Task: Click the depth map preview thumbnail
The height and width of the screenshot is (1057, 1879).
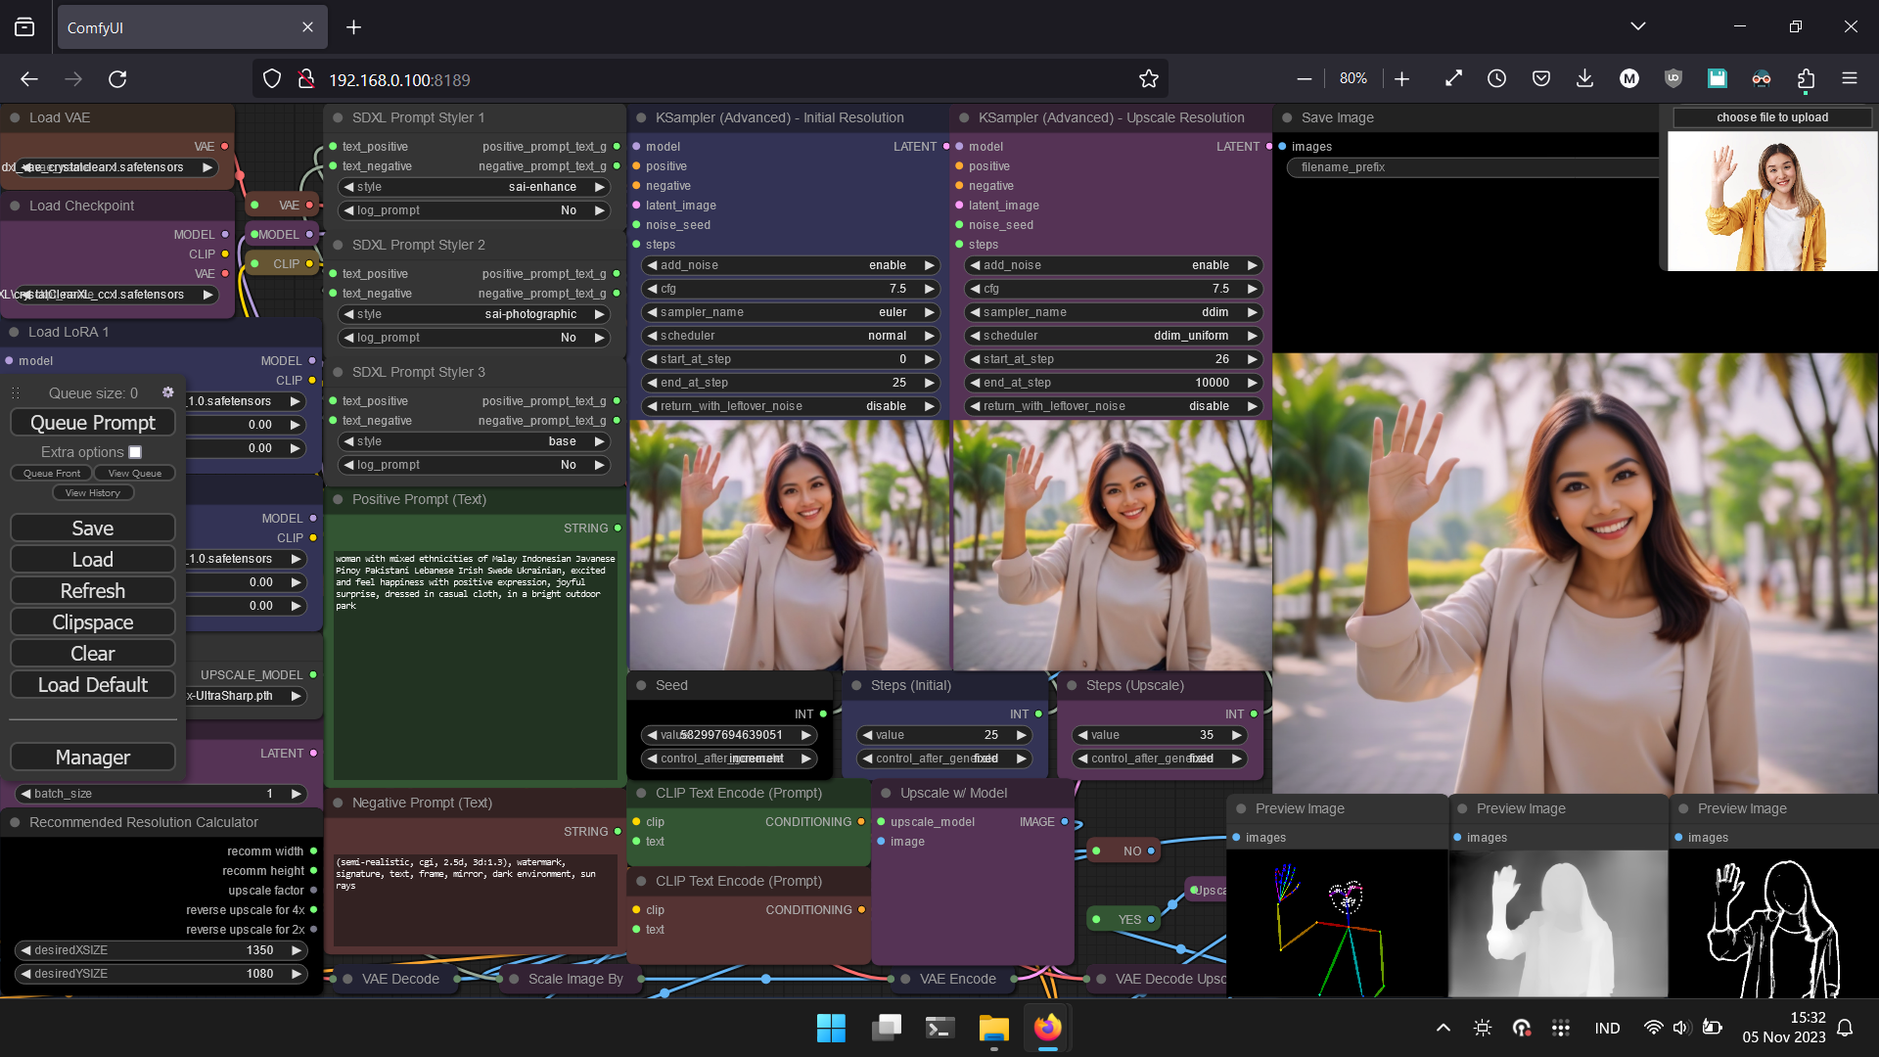Action: [1558, 923]
